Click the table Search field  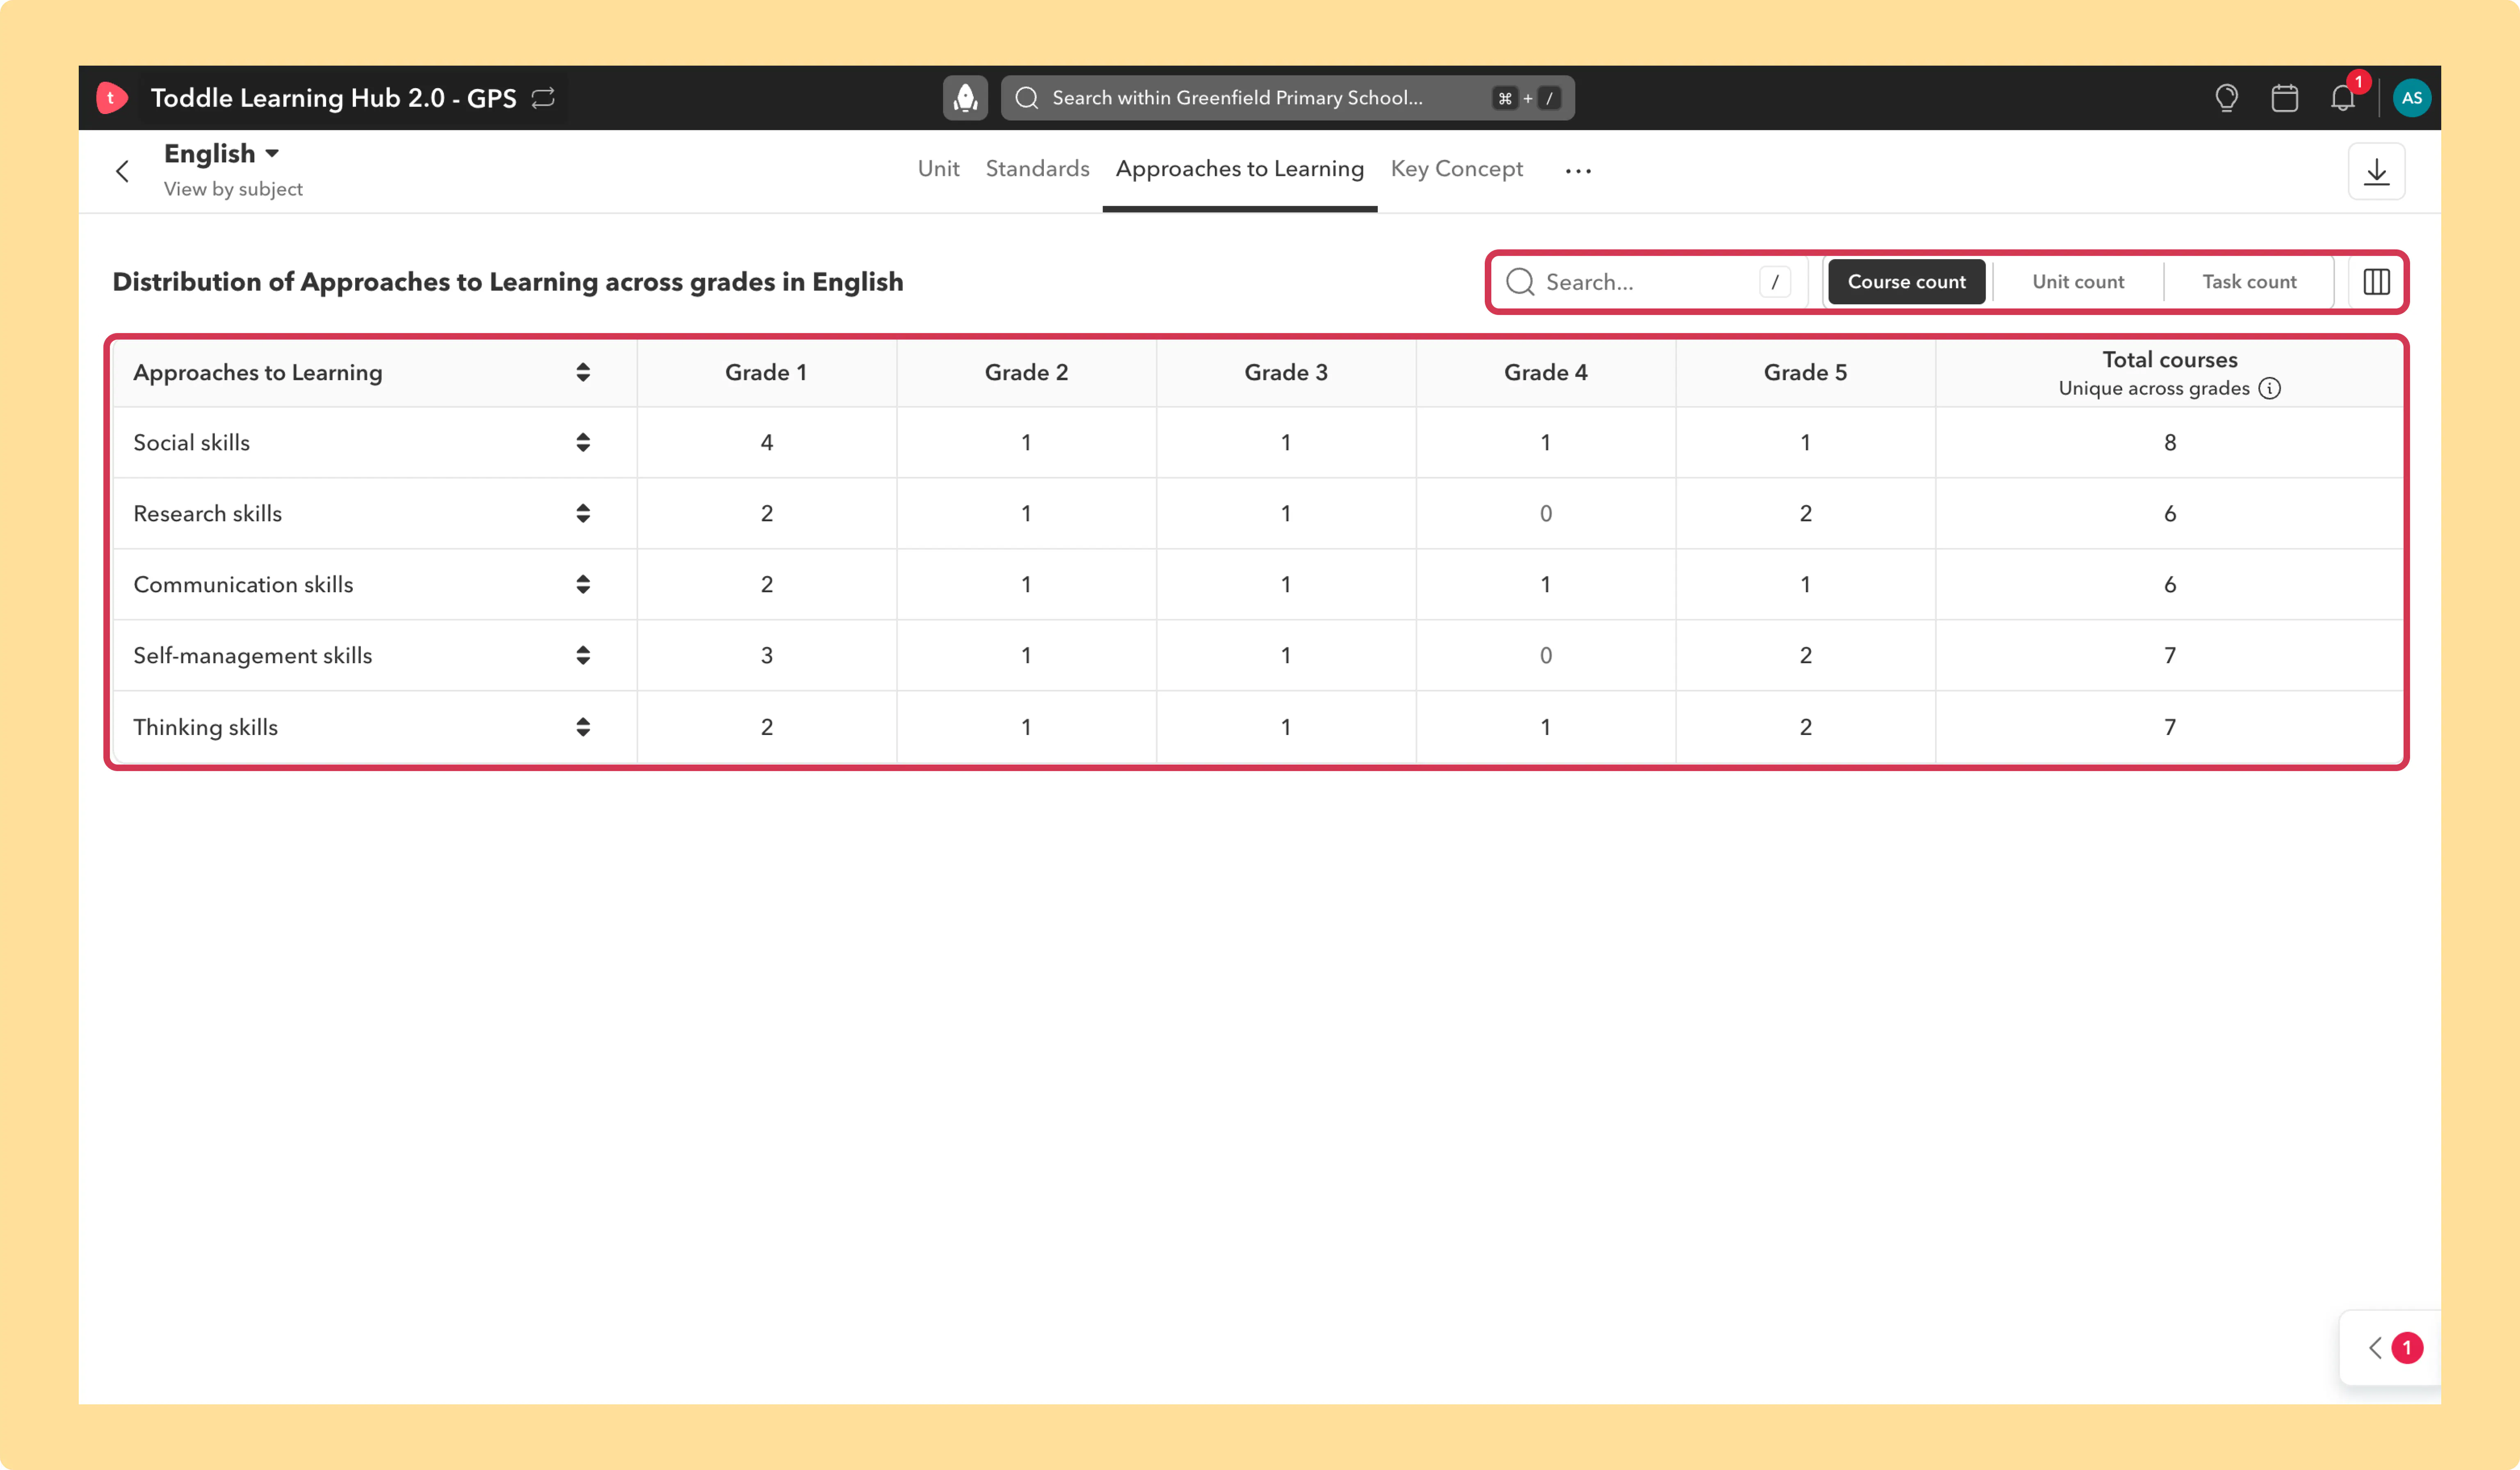point(1649,282)
